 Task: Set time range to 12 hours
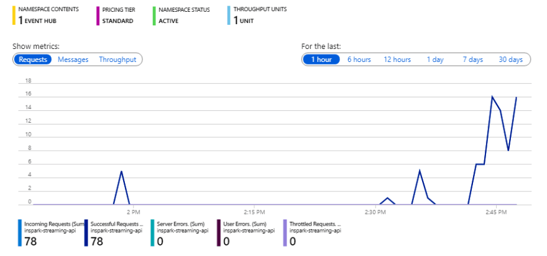tap(397, 60)
